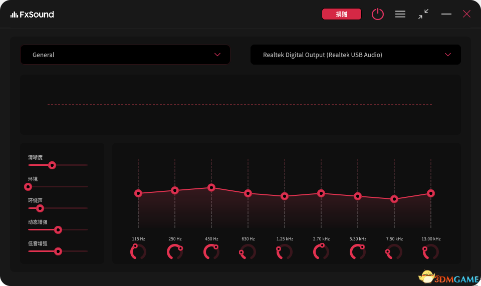
Task: Open the General preset dropdown
Action: [125, 55]
